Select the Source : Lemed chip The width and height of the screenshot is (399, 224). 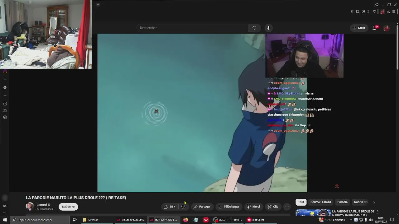pos(320,202)
